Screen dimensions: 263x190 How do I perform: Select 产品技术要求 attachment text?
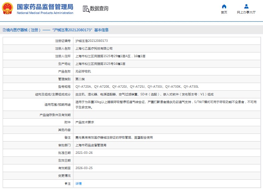coord(85,122)
